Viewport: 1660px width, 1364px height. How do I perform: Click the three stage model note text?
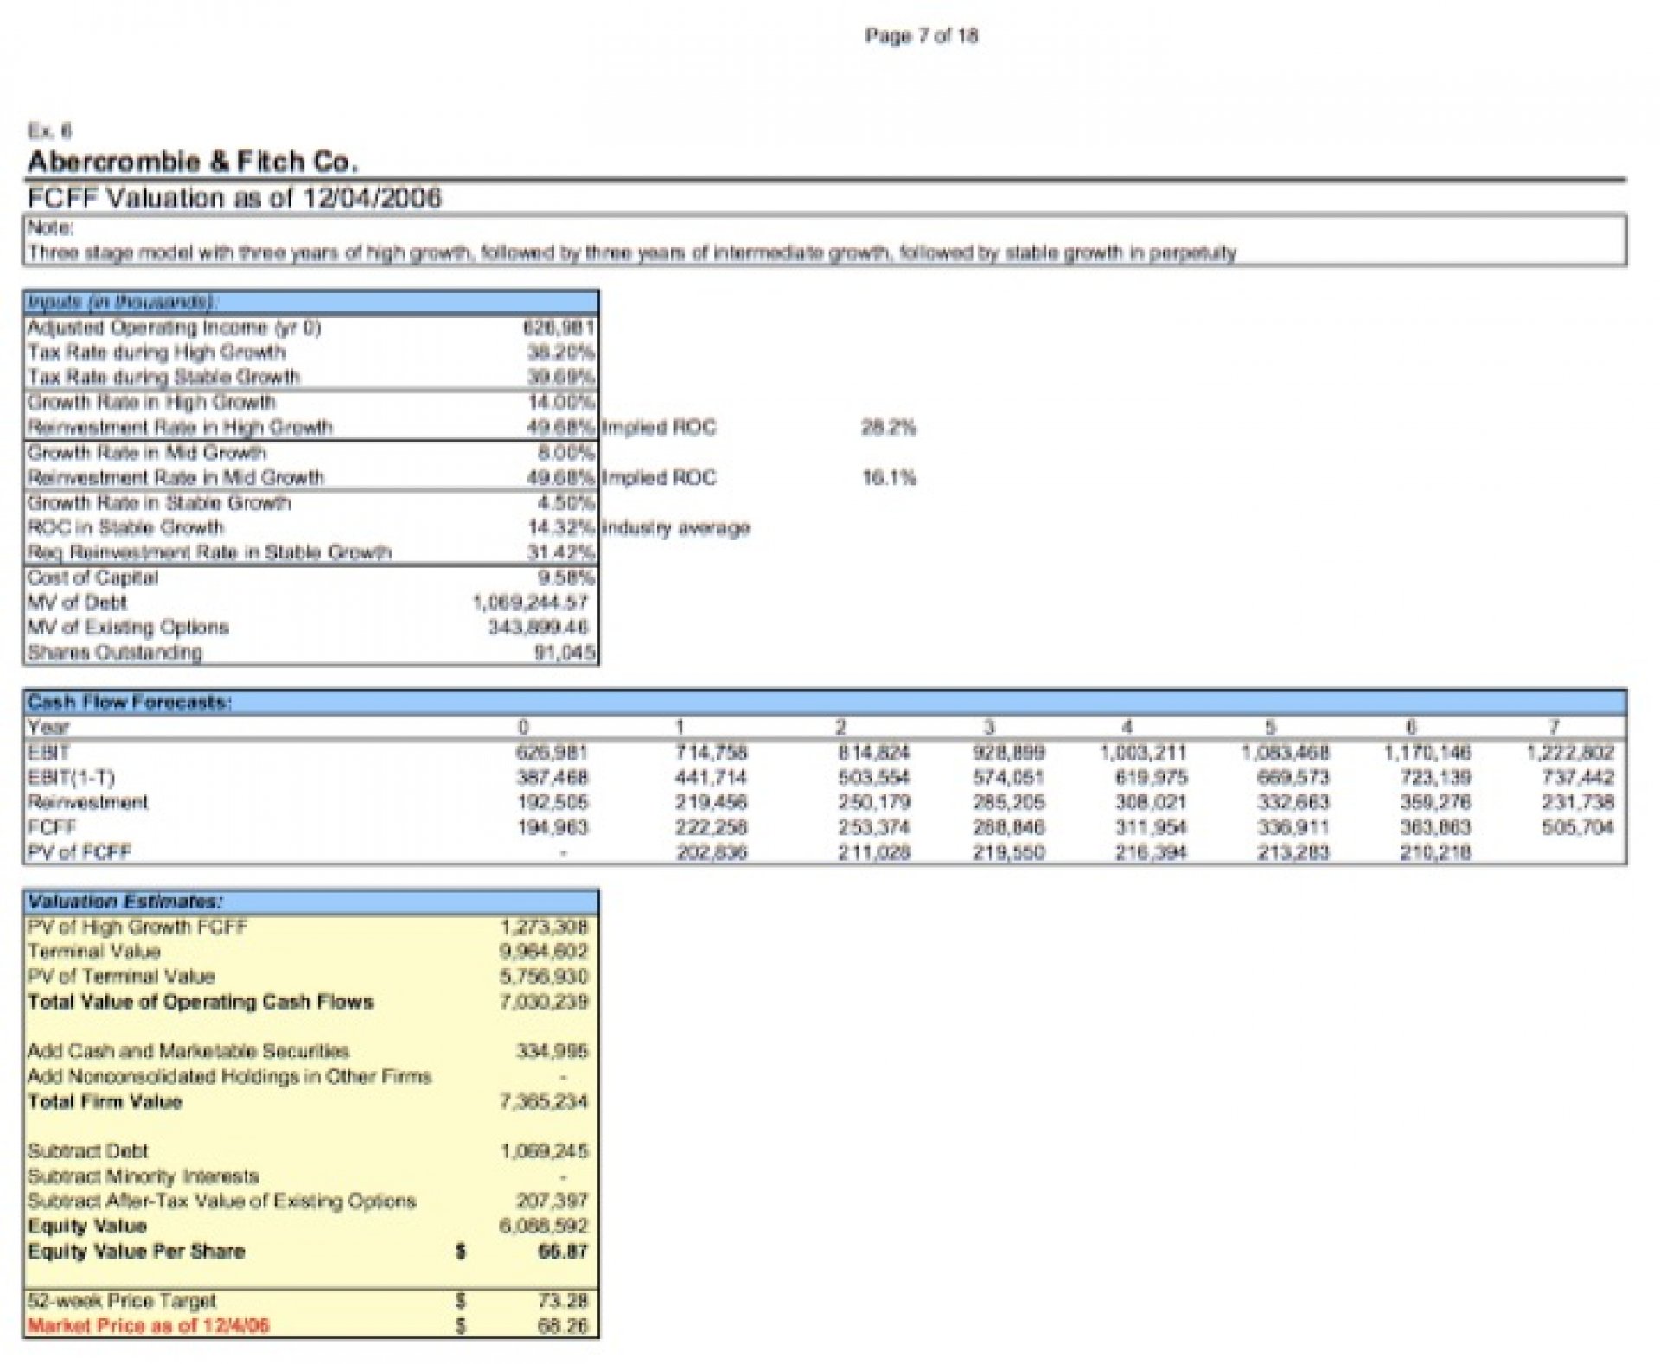coord(632,252)
